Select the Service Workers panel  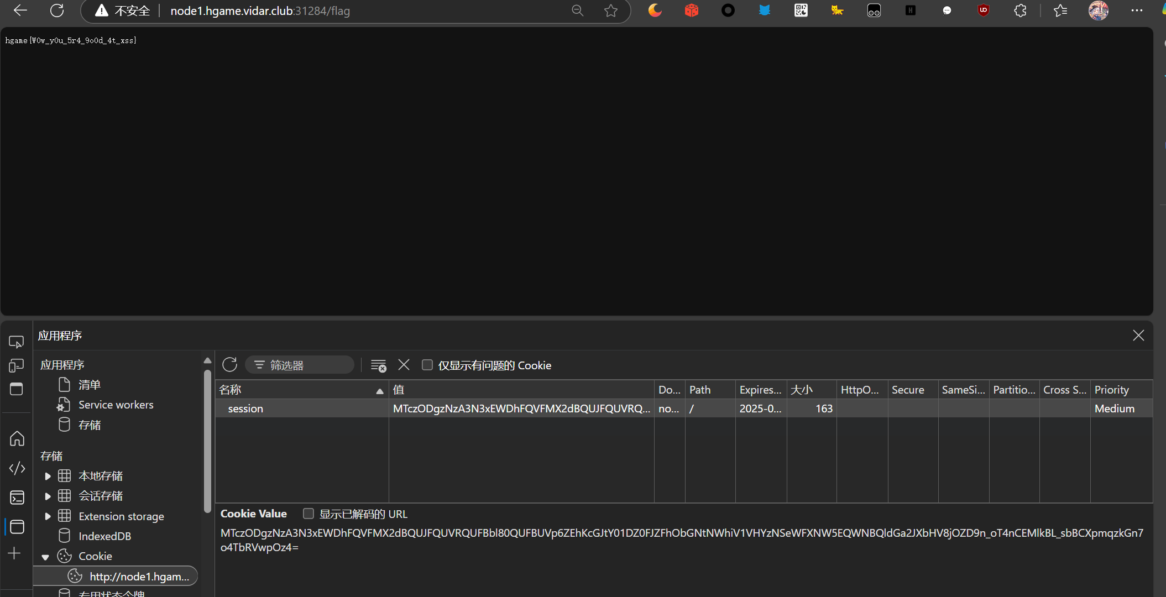115,404
